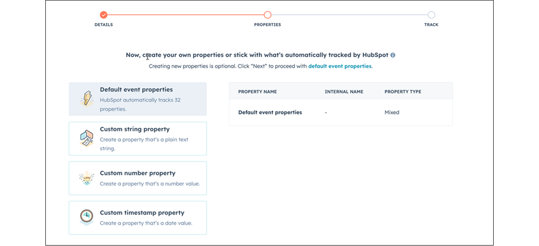Click the TRACK step label

tap(431, 25)
